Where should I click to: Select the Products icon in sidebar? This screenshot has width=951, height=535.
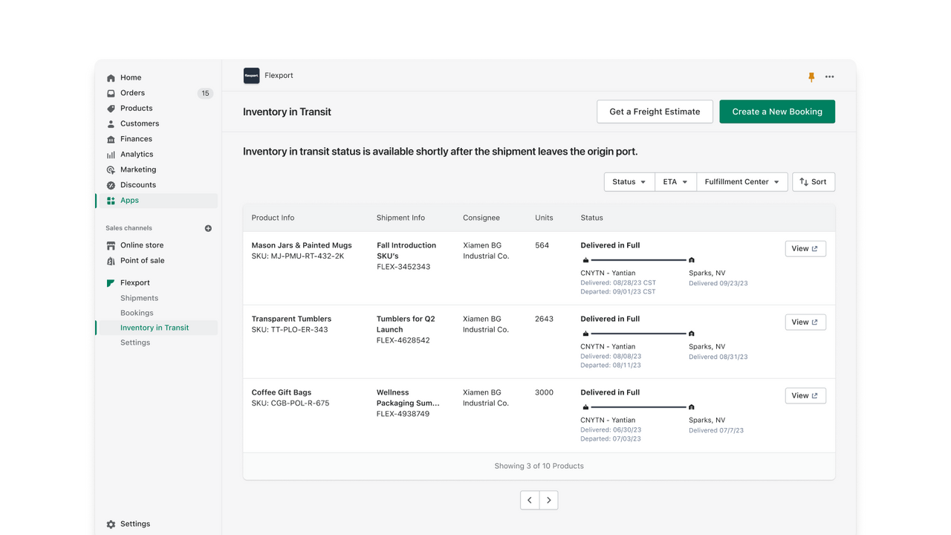(110, 108)
